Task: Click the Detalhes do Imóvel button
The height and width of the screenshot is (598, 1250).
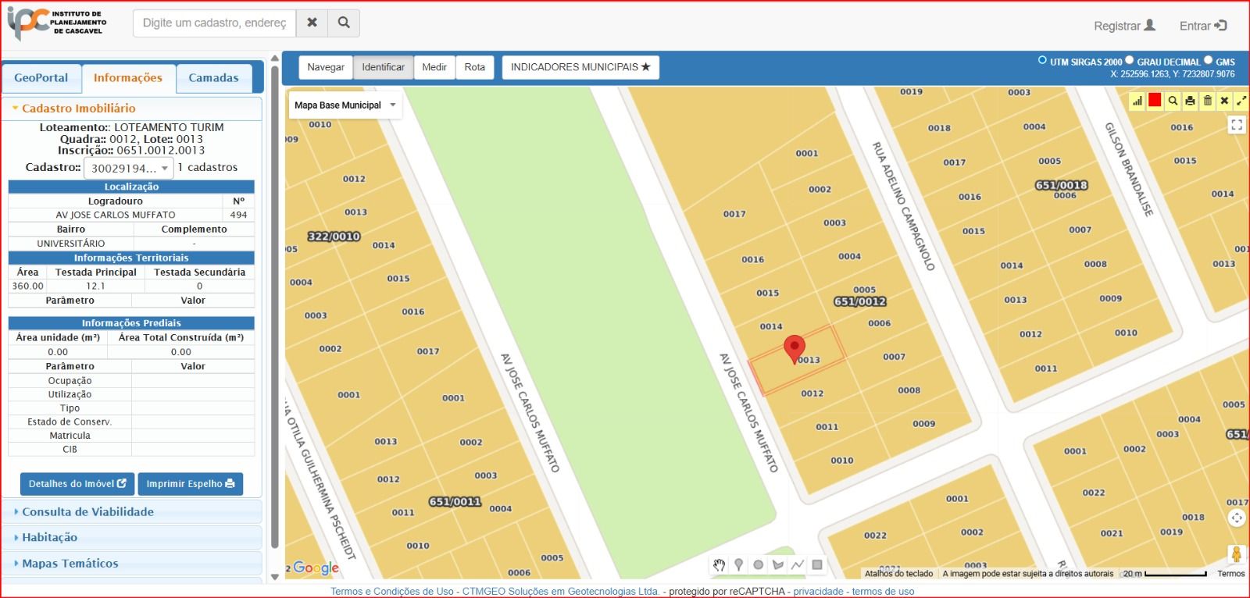Action: [77, 484]
